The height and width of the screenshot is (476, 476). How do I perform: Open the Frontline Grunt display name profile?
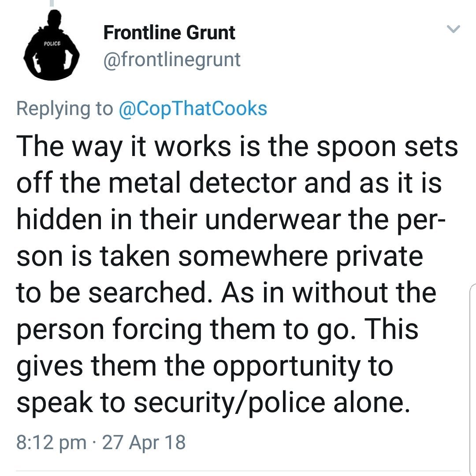tap(169, 33)
